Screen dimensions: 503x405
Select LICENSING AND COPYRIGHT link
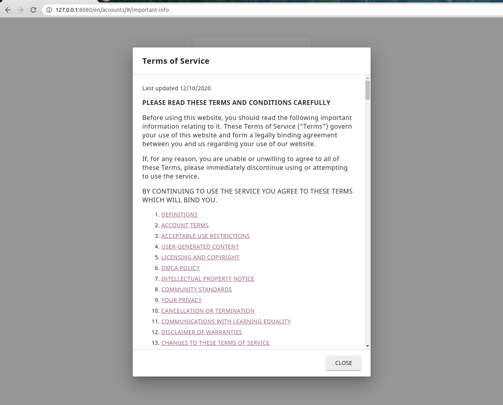200,257
